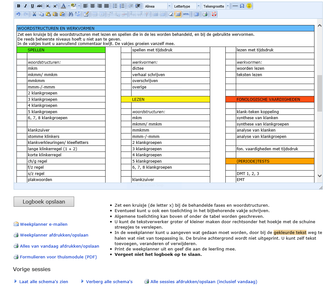Toggle the table guidelines visual aid

point(178,14)
